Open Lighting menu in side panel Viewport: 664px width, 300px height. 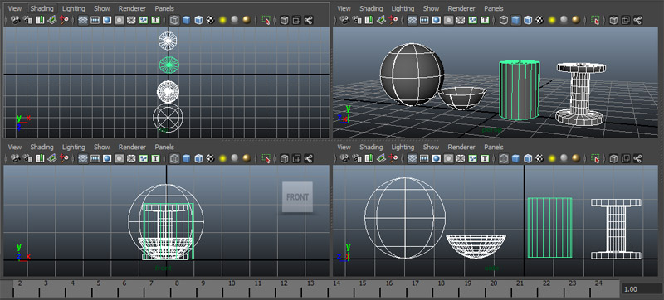403,147
